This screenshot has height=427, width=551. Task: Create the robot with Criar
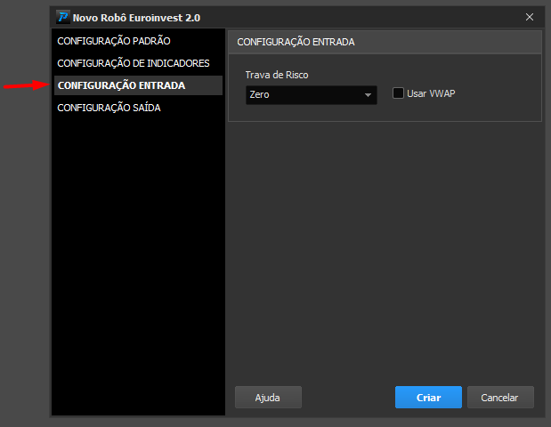click(428, 397)
